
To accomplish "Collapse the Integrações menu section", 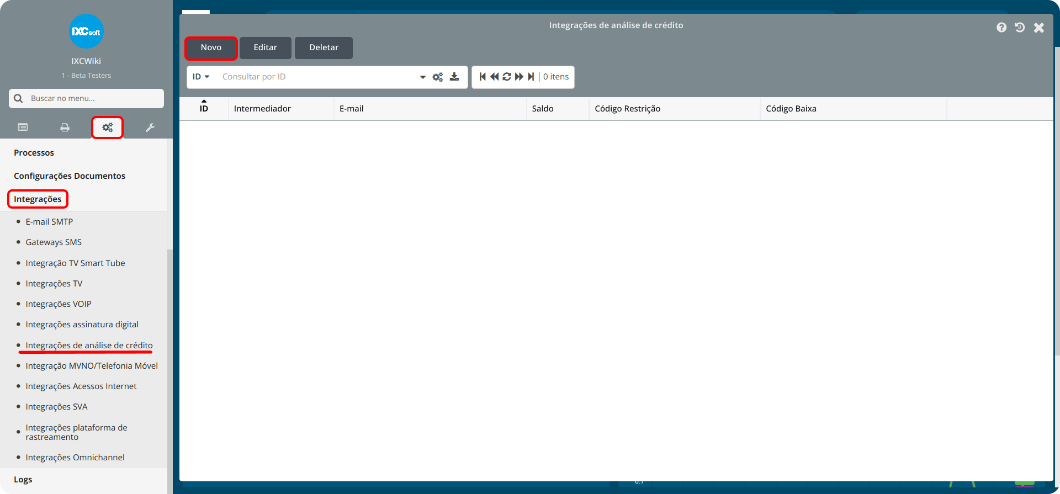I will point(38,199).
